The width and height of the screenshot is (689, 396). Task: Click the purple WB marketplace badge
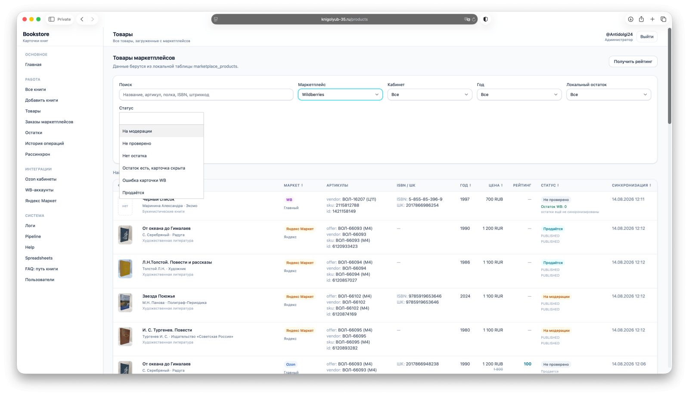click(x=289, y=200)
